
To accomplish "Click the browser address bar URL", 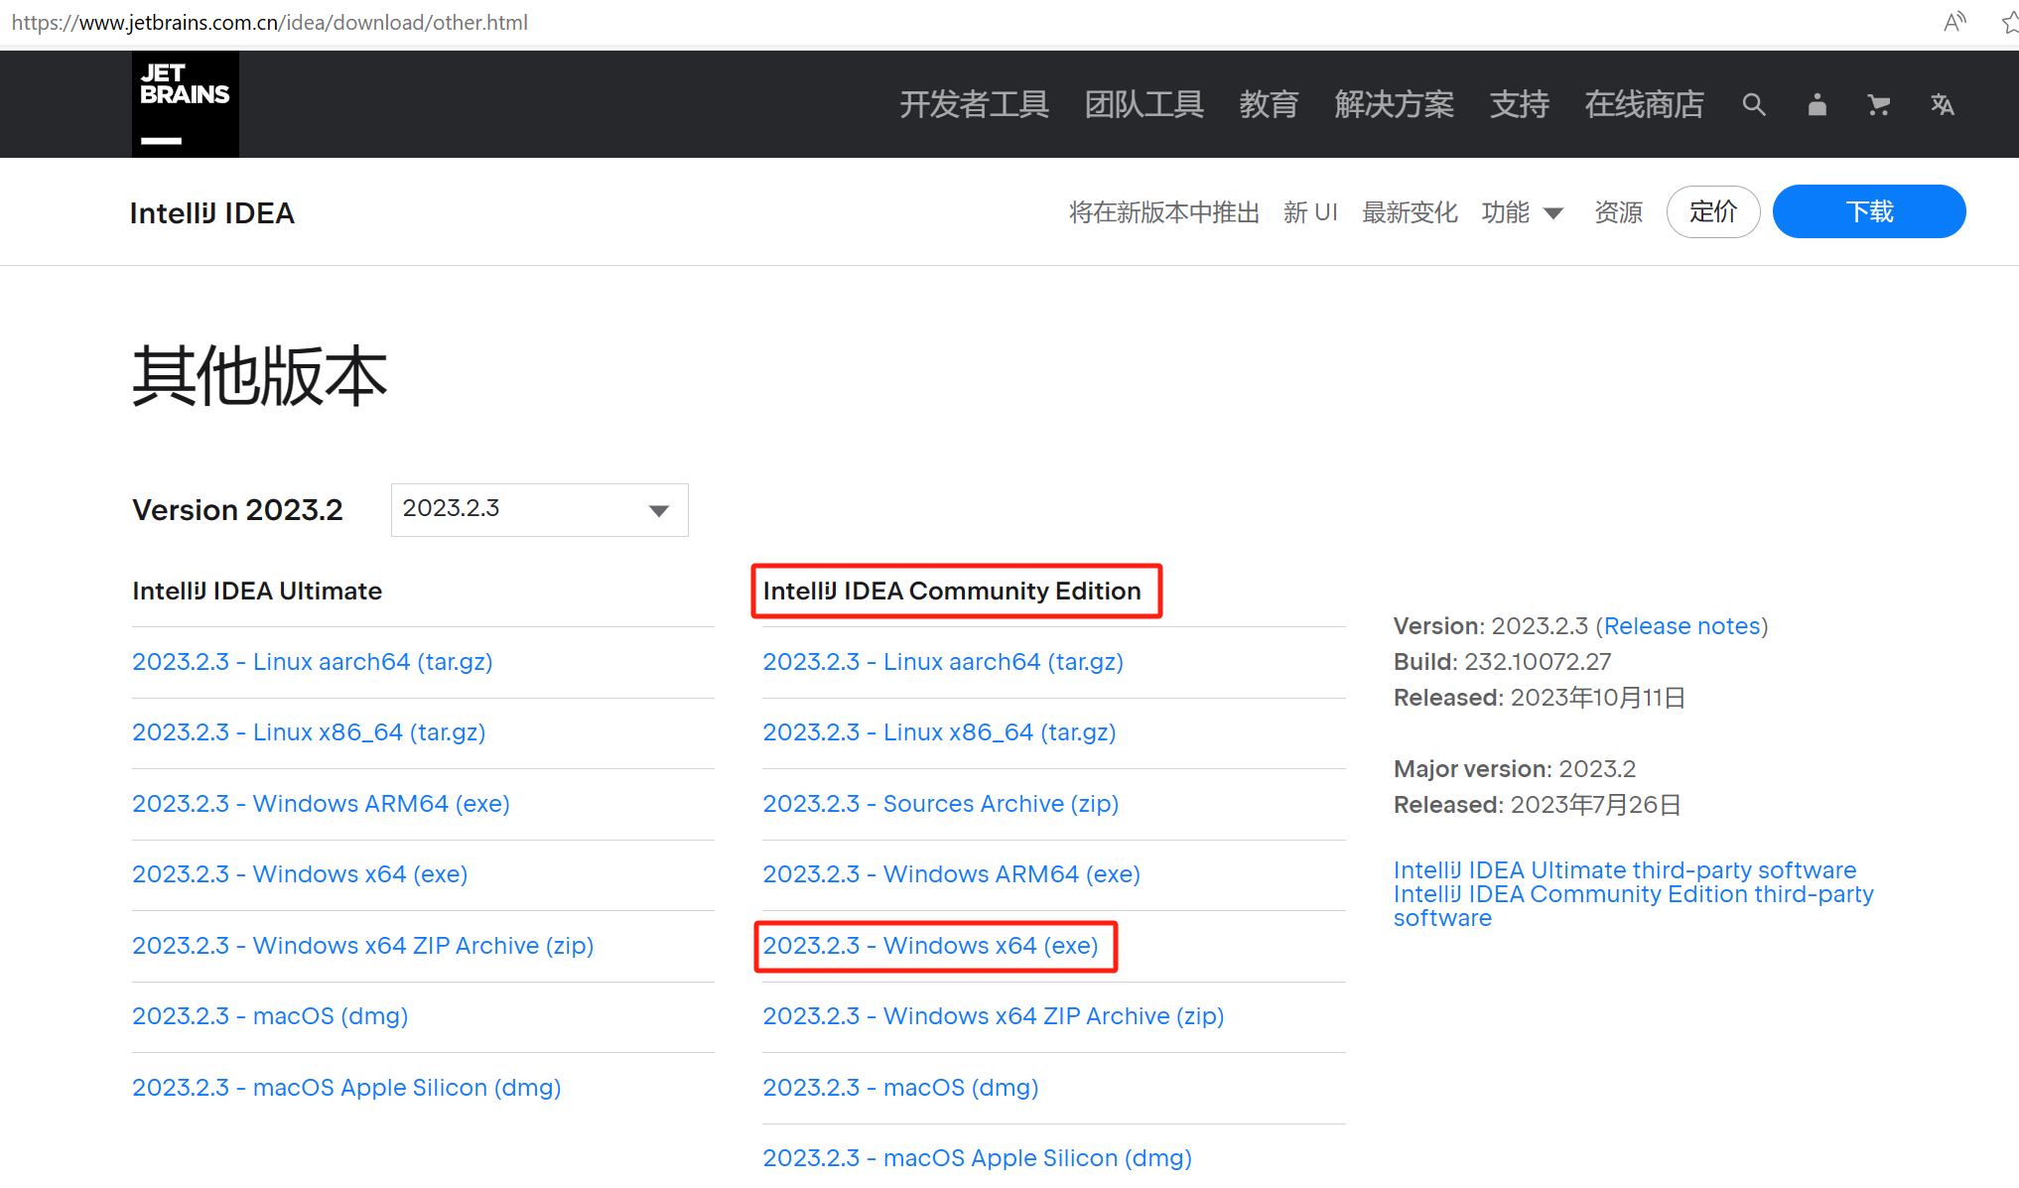I will point(270,22).
